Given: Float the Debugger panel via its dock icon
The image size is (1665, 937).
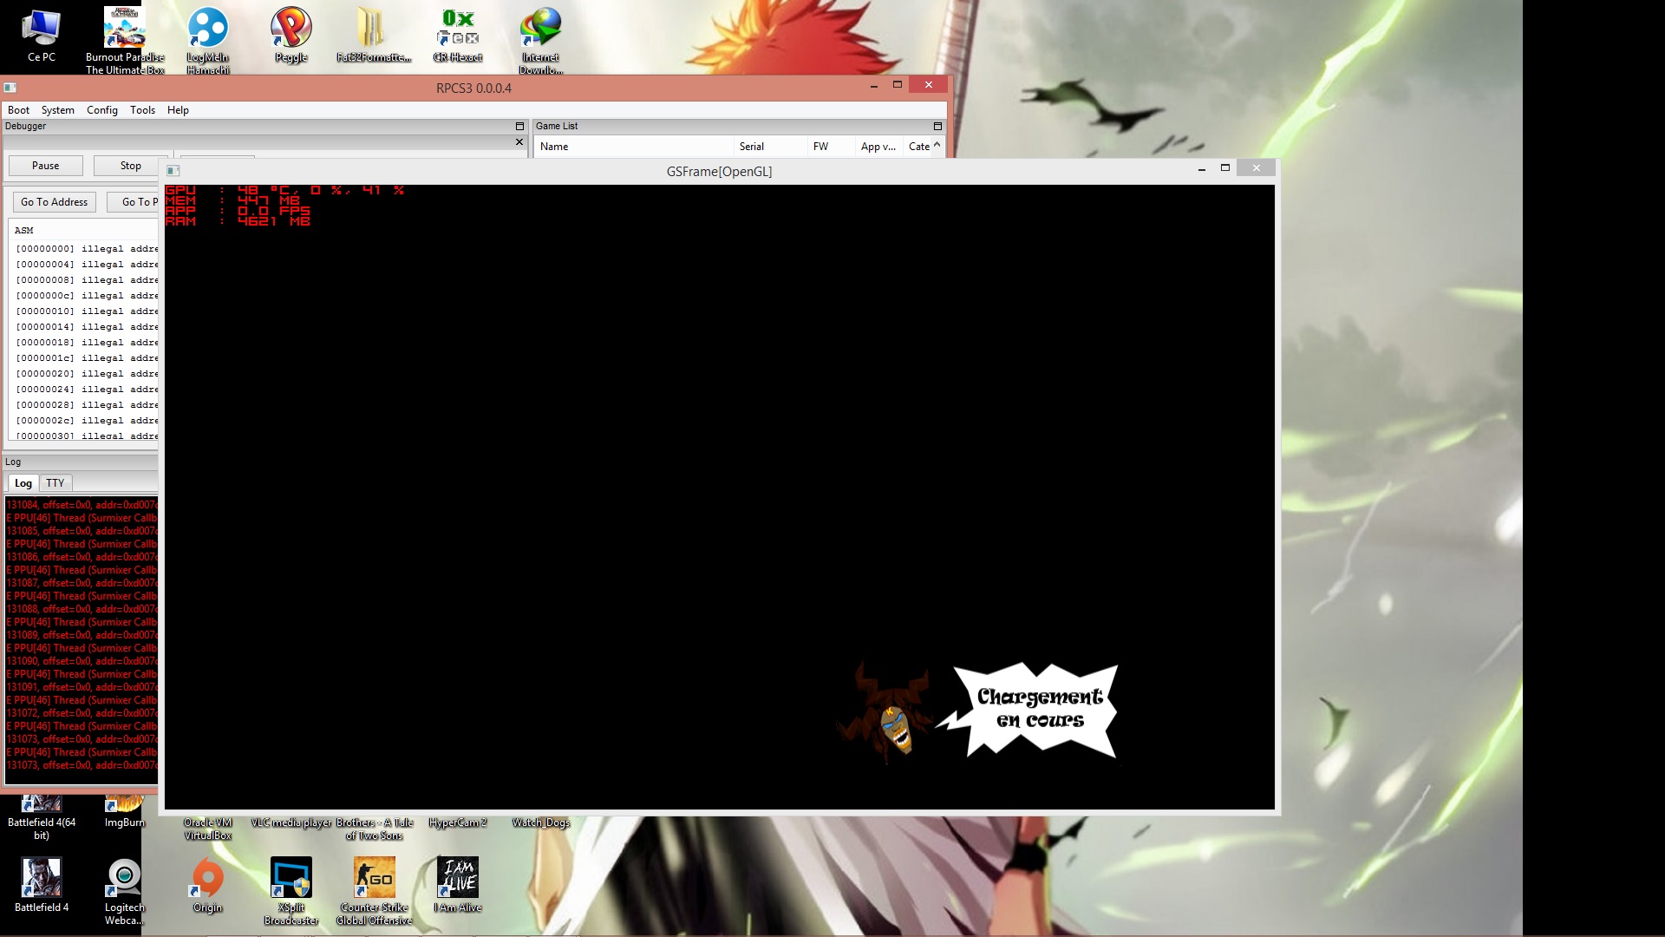Looking at the screenshot, I should [519, 127].
